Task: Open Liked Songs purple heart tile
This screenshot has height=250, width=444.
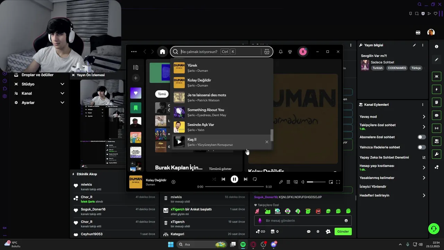Action: (x=136, y=93)
